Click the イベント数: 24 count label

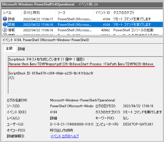[x=88, y=4]
